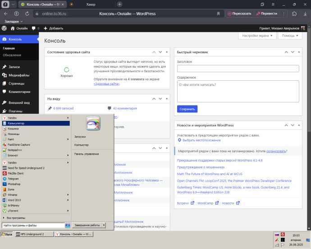The image size is (311, 249).
Task: Open the 6 699 записей link
Action: [x=64, y=108]
